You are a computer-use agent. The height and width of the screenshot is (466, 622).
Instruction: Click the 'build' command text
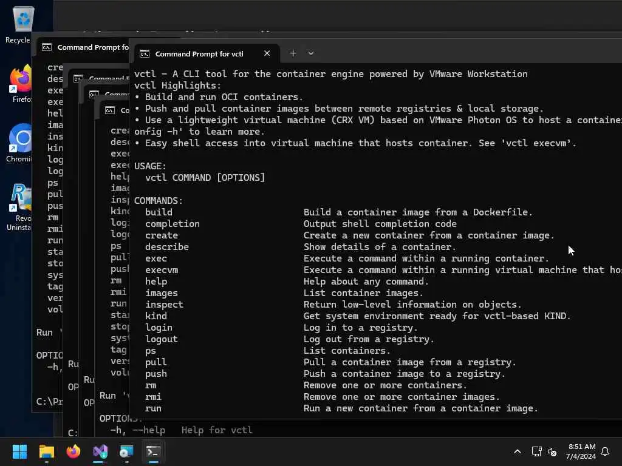coord(159,212)
